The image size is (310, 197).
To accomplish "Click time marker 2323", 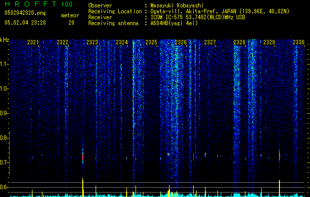I will [x=92, y=42].
